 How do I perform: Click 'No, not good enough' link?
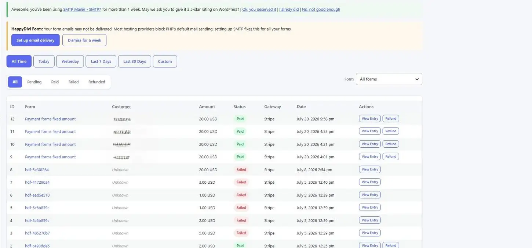tap(321, 10)
